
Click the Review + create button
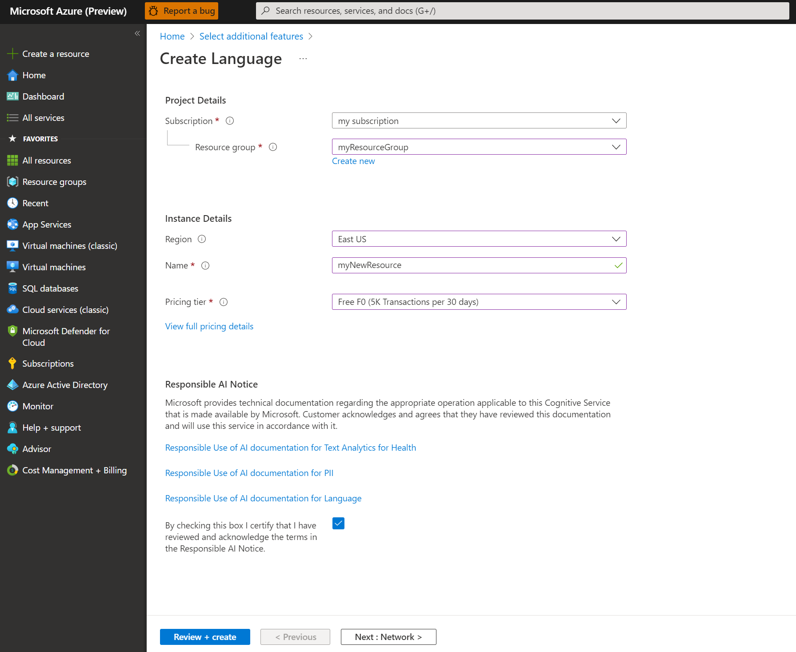point(205,637)
